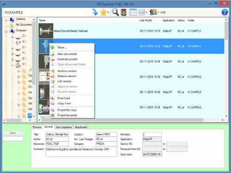
Task: Expand the Desktop tree node
Action: coord(6,20)
